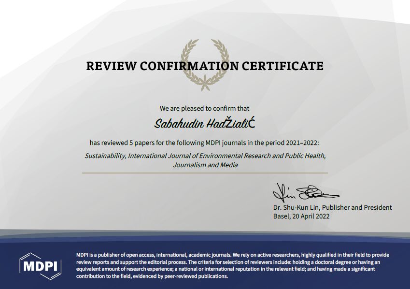Click the date line 'Basel, 20 April 2022'
The width and height of the screenshot is (410, 289).
pos(301,216)
